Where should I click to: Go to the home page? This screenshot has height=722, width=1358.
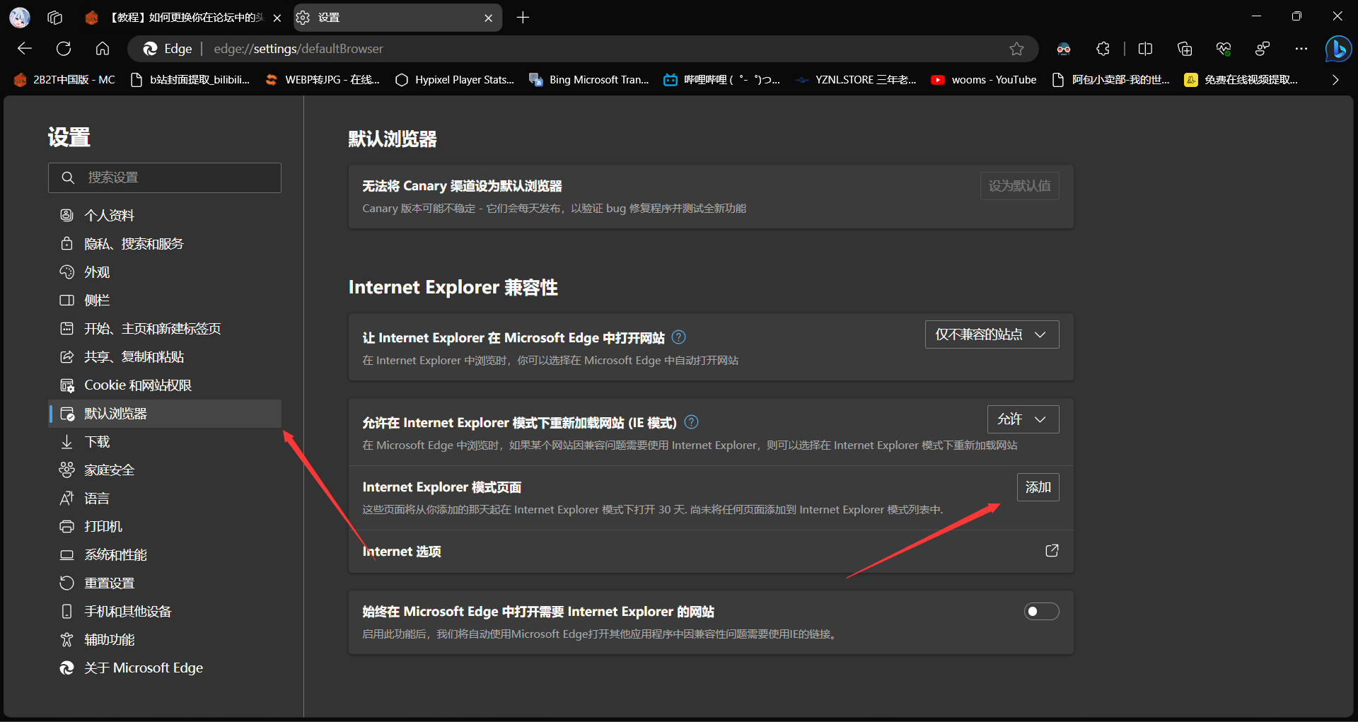(x=103, y=49)
